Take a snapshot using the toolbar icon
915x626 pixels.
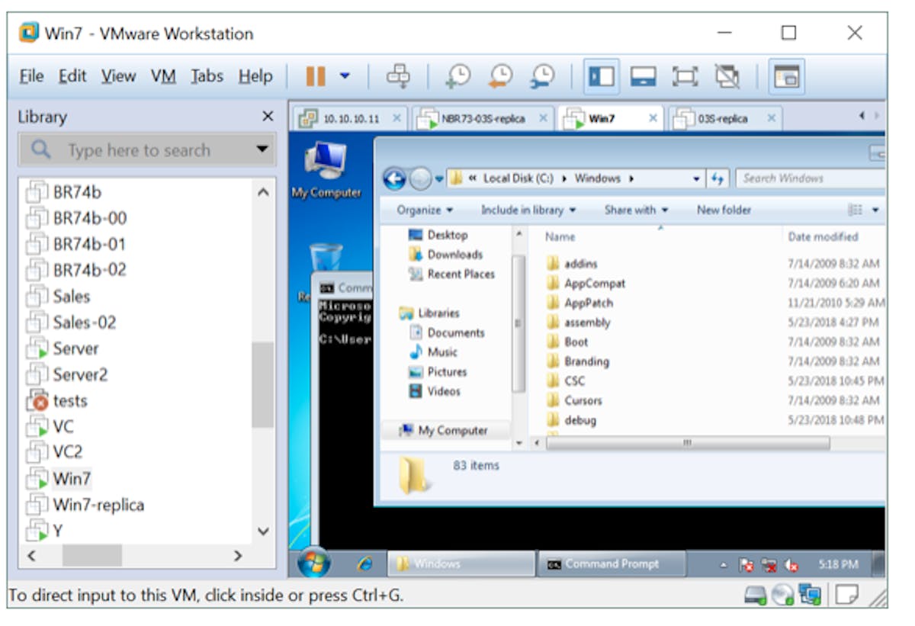tap(458, 76)
